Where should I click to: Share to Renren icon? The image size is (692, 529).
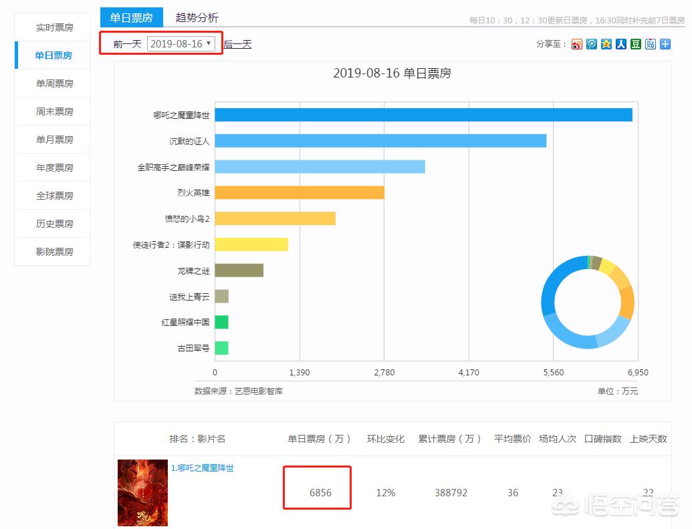point(621,44)
